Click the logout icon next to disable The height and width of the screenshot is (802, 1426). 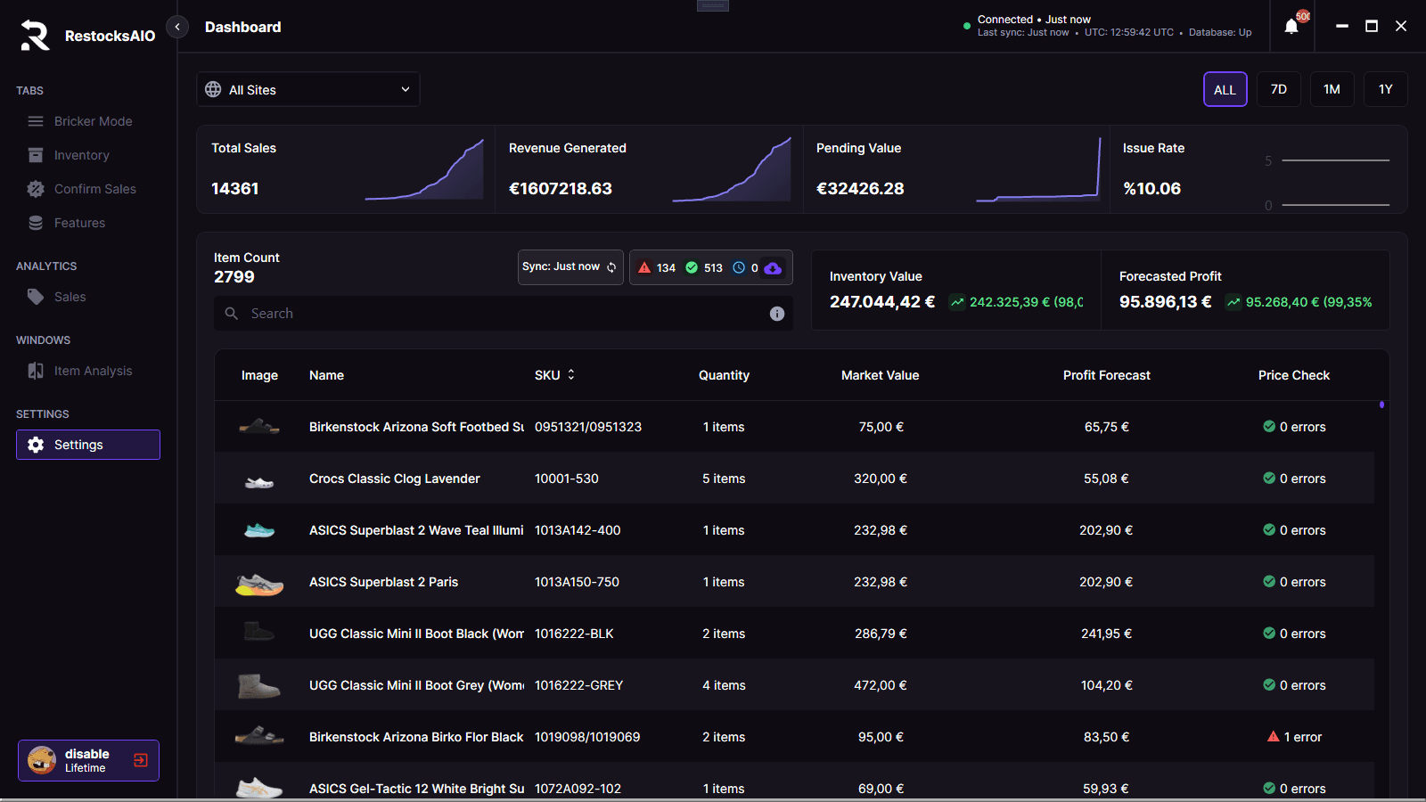141,760
